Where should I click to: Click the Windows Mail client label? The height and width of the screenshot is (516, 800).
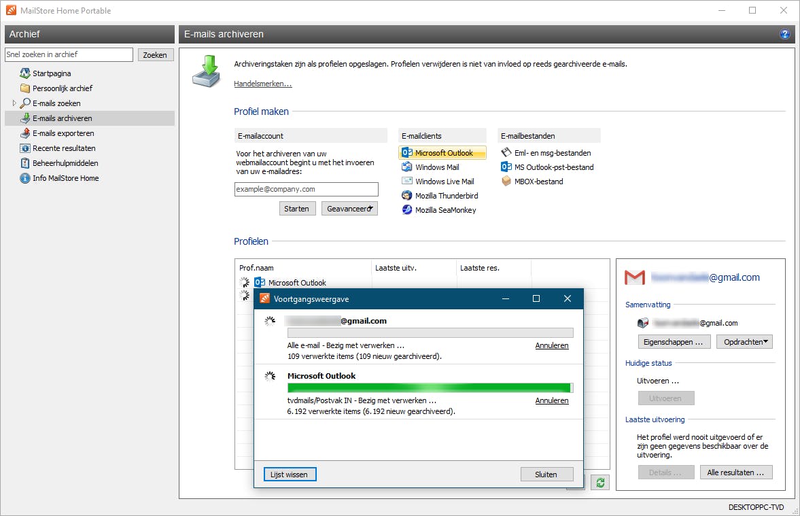[437, 167]
